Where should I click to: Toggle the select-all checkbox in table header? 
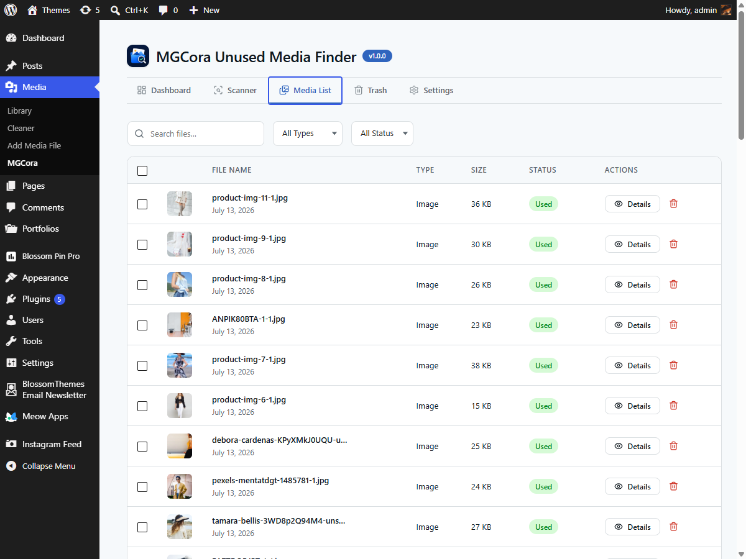142,170
